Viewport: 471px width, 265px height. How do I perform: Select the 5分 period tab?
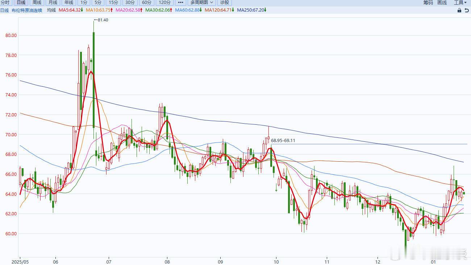coord(98,2)
